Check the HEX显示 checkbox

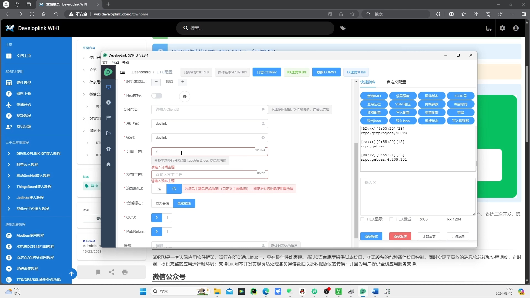362,219
